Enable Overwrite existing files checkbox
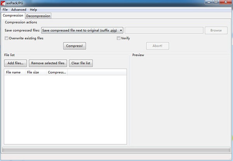Image resolution: width=233 pixels, height=161 pixels. click(x=6, y=38)
